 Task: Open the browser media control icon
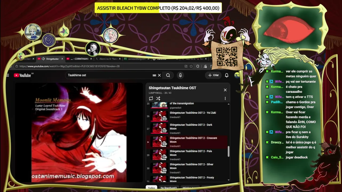[x=205, y=66]
